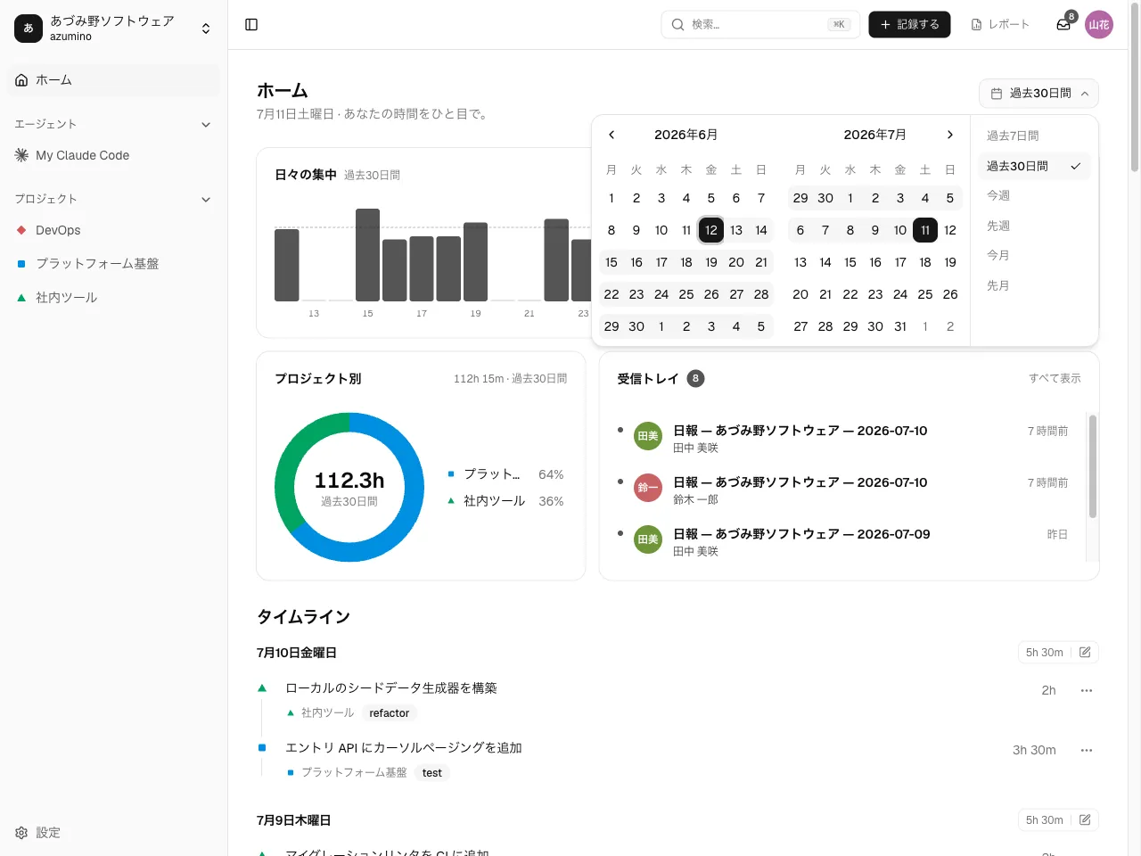Open more options for シードデータ生成器 entry
Image resolution: width=1141 pixels, height=856 pixels.
click(x=1087, y=691)
